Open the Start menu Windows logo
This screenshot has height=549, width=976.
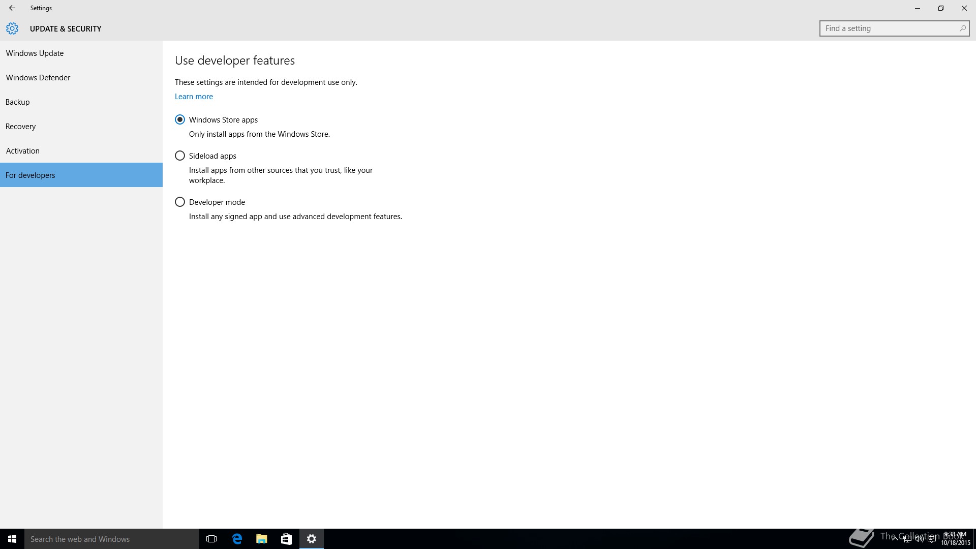(x=12, y=539)
